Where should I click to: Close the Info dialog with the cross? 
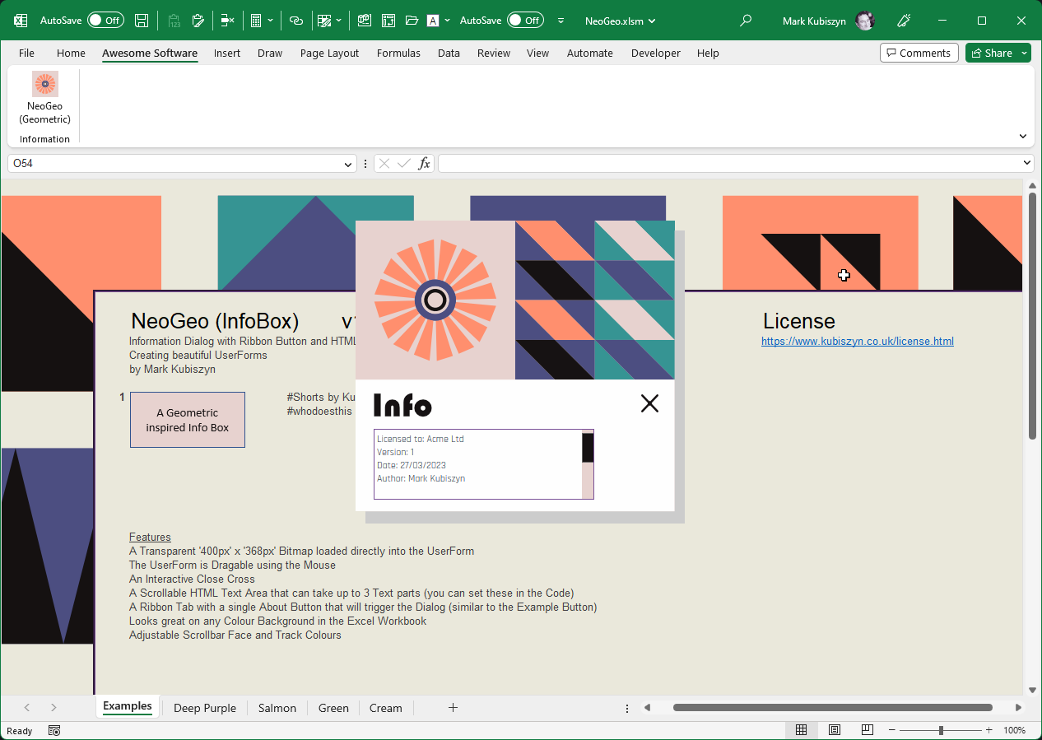[x=649, y=403]
